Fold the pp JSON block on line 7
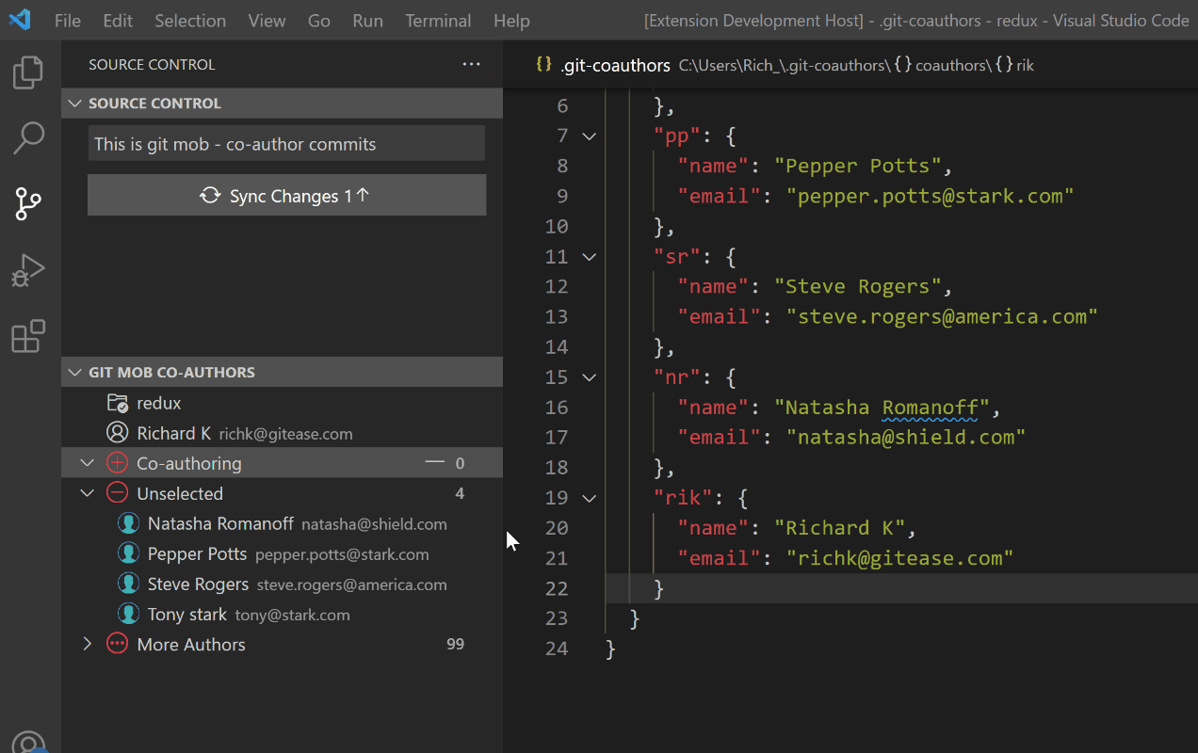The height and width of the screenshot is (753, 1198). (x=588, y=136)
